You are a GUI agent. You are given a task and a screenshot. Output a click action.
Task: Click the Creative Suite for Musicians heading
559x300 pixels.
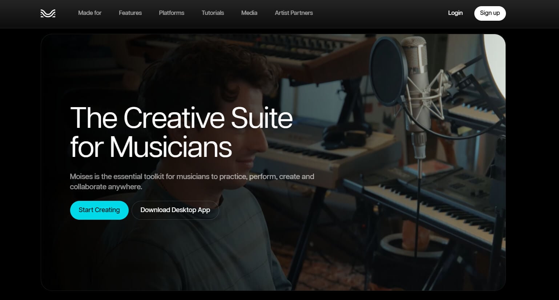click(181, 133)
